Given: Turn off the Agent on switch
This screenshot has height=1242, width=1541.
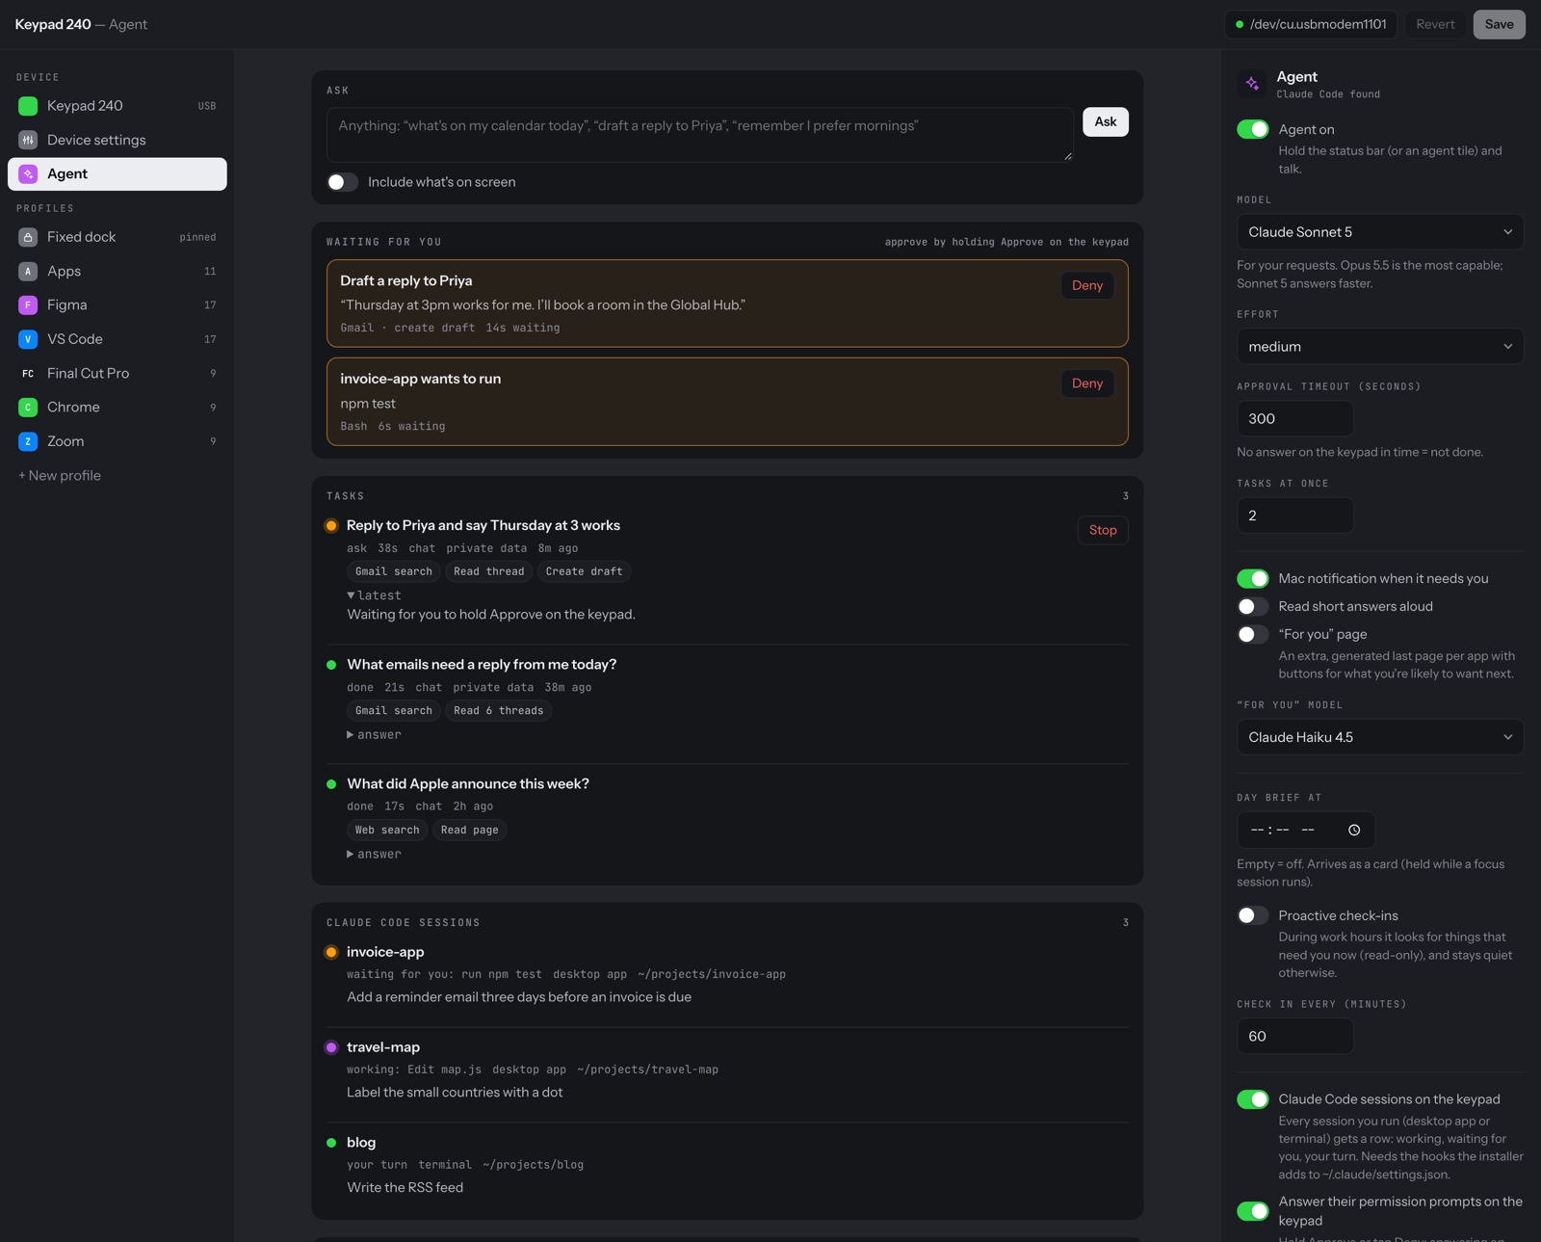Looking at the screenshot, I should coord(1252,129).
